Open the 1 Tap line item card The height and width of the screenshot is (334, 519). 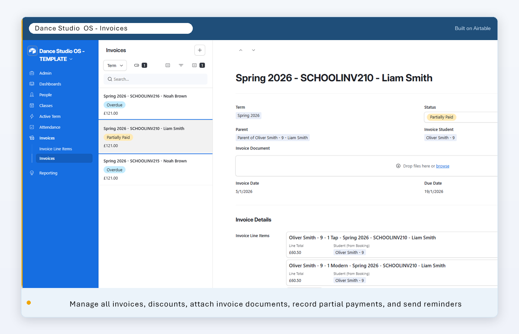coord(391,245)
